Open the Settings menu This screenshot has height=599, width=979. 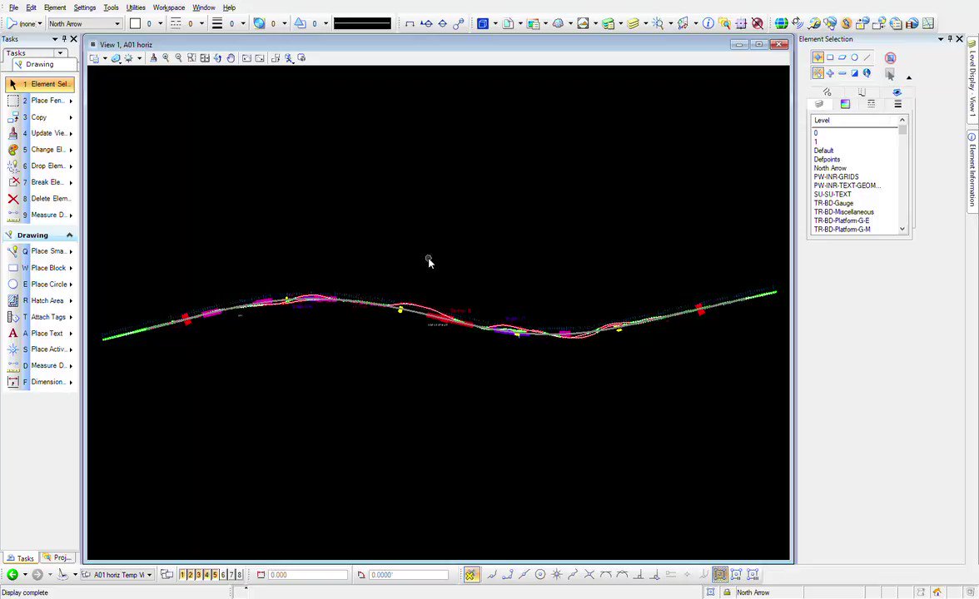tap(84, 7)
